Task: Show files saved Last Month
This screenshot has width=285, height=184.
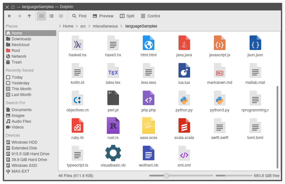Action: tap(31, 95)
